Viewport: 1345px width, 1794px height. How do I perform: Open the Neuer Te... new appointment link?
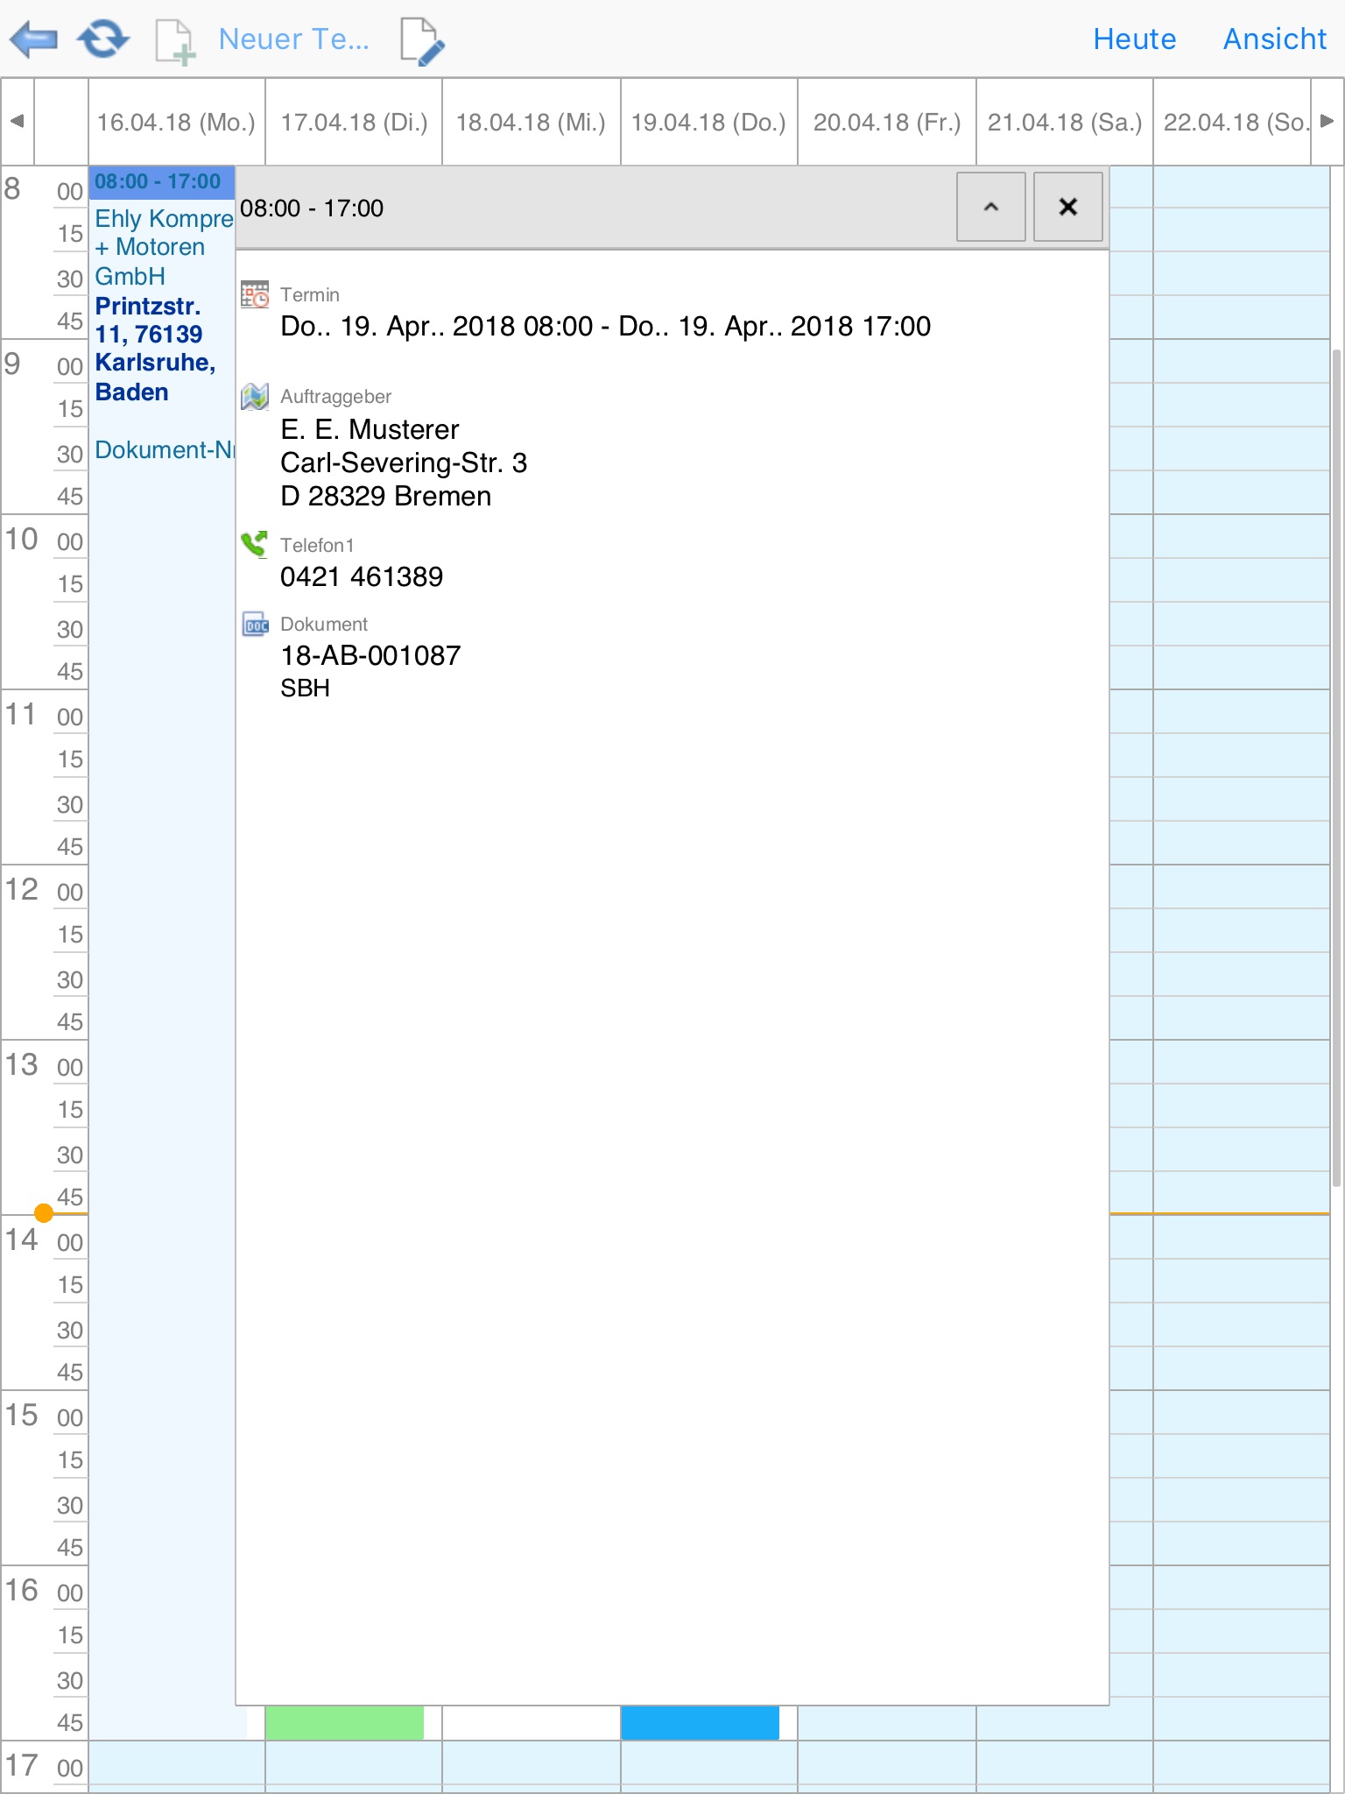coord(293,39)
